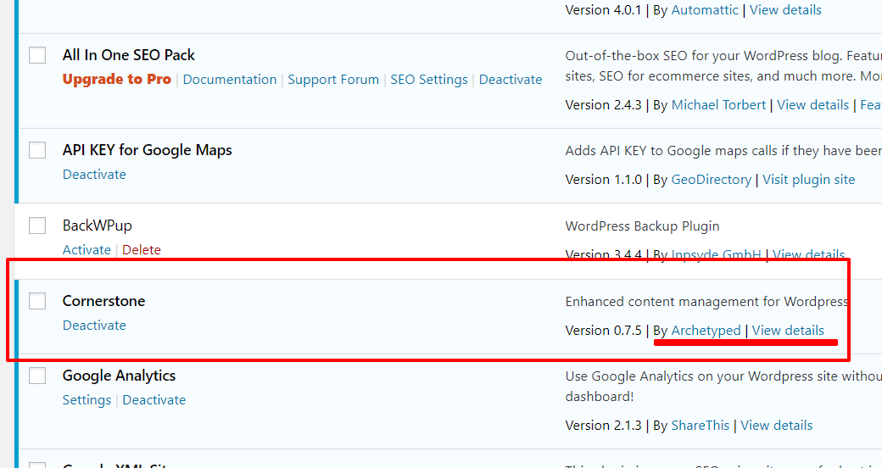Click 'Enhanced content management for Wordpress' description
Viewport: 882px width, 468px height.
pyautogui.click(x=706, y=302)
